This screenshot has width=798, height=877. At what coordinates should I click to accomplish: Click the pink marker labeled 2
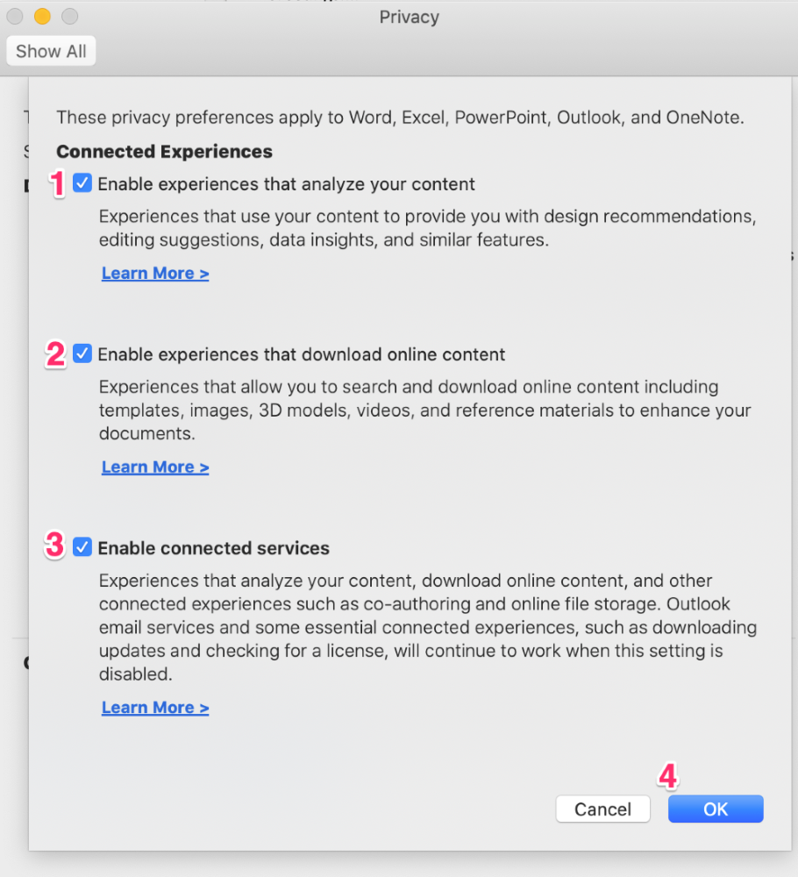[54, 353]
